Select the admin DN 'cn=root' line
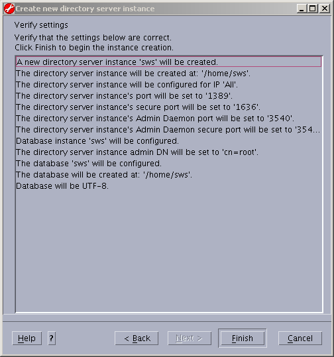This screenshot has width=334, height=357. [168, 152]
